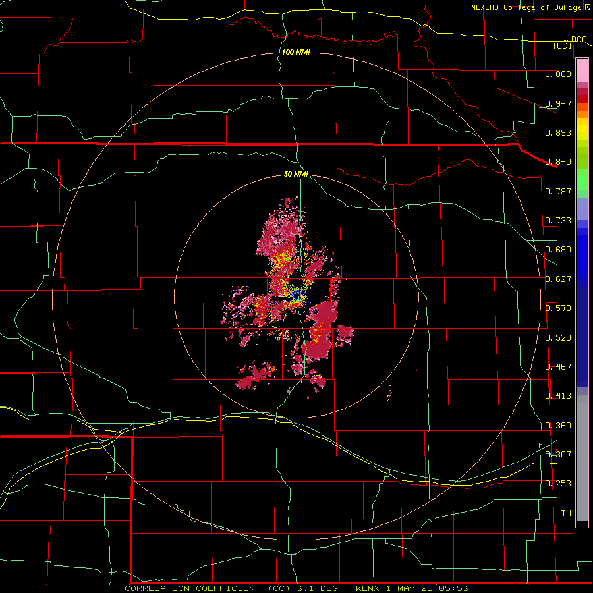Click the 0.627 legend value
The height and width of the screenshot is (593, 593).
558,279
